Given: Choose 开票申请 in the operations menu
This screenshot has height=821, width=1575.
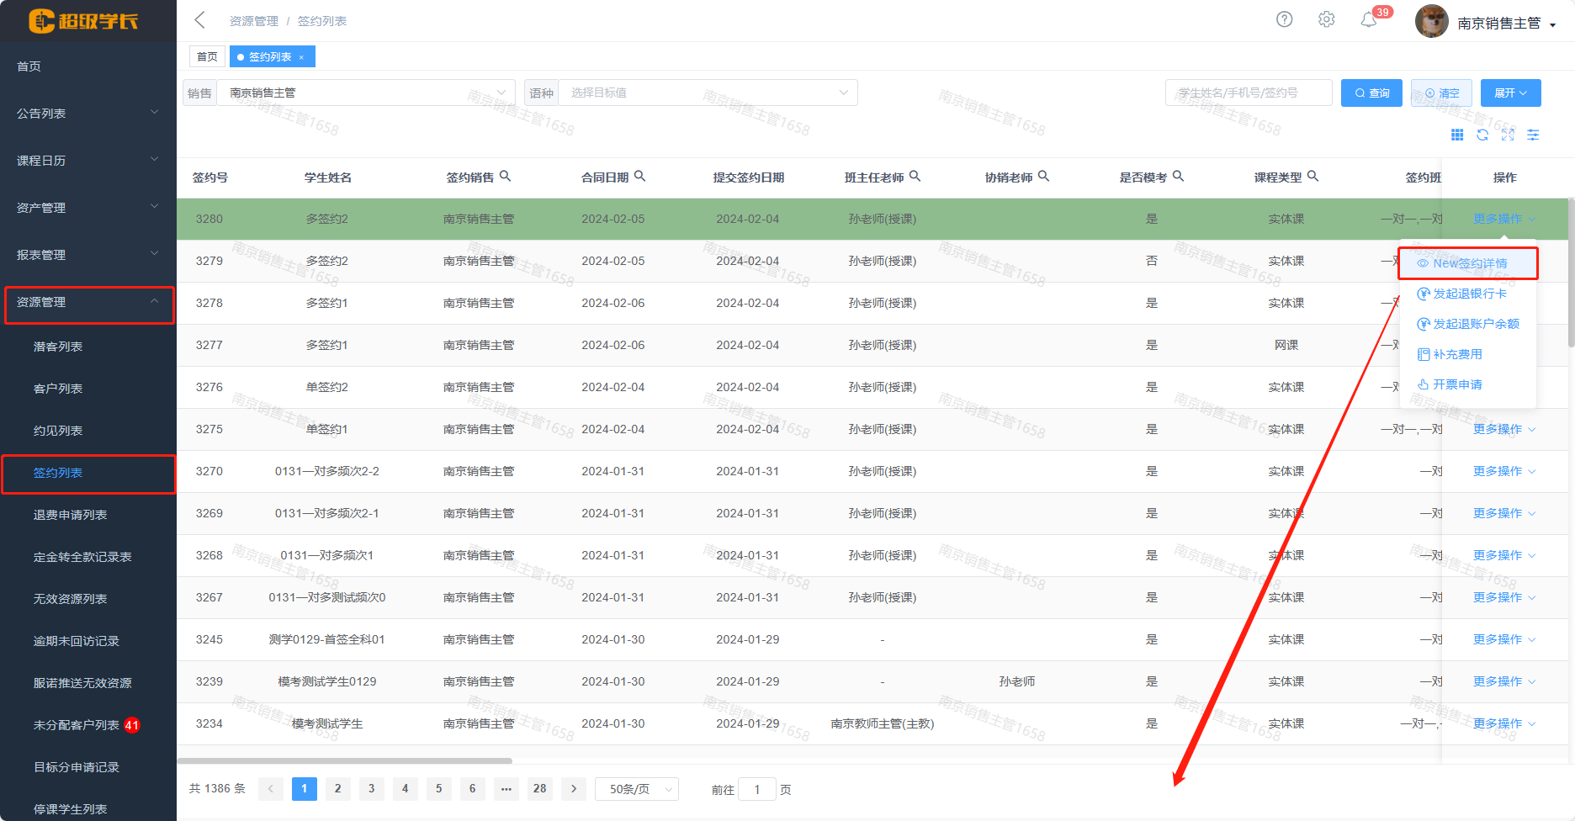Looking at the screenshot, I should [1457, 384].
